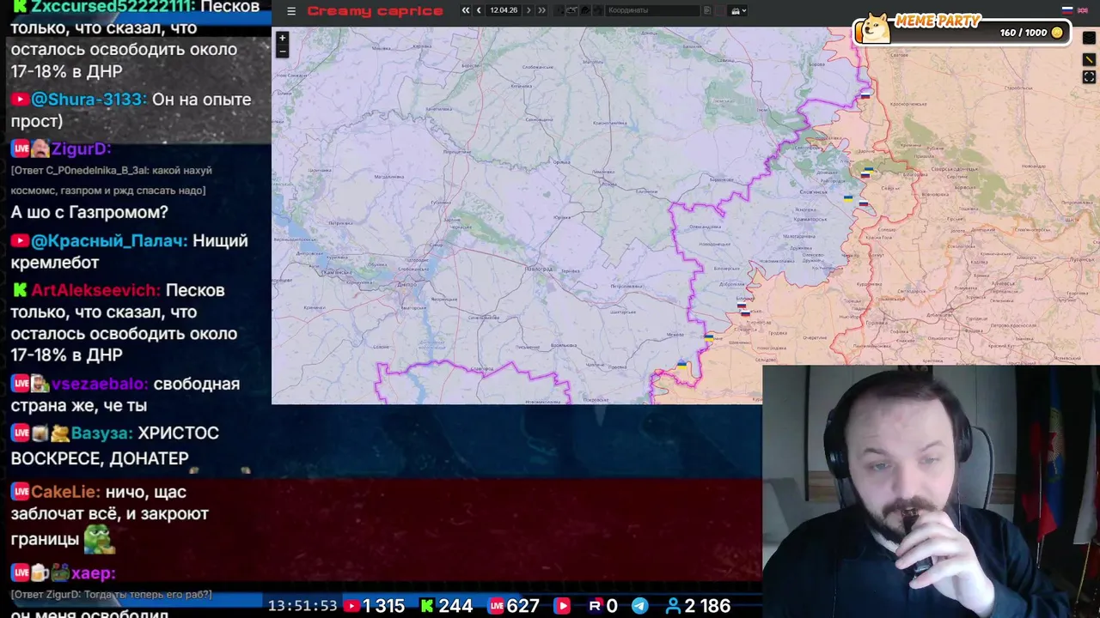Viewport: 1100px width, 618px height.
Task: Click username @Красный_Палач in chat
Action: point(109,241)
